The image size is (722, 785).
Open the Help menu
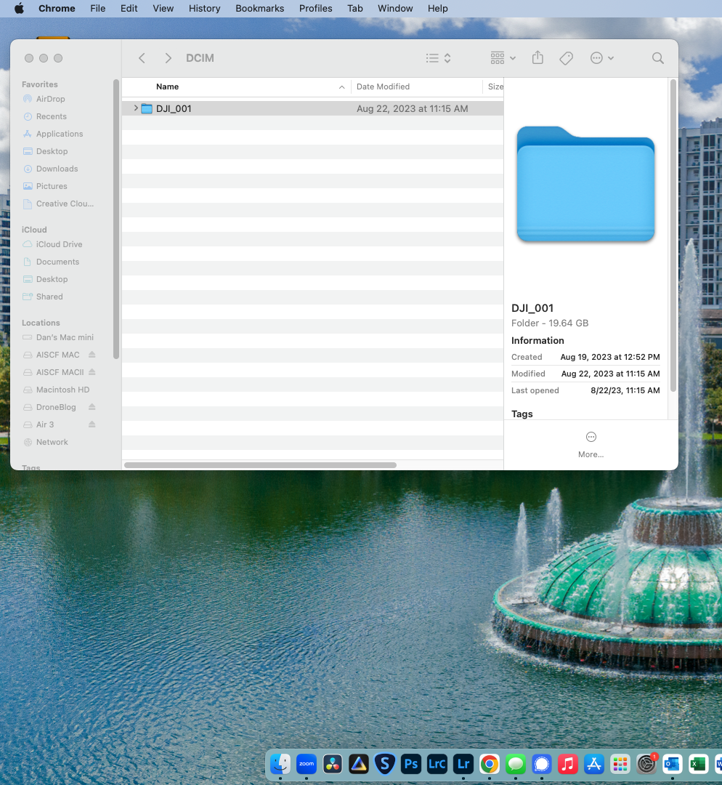[x=438, y=9]
